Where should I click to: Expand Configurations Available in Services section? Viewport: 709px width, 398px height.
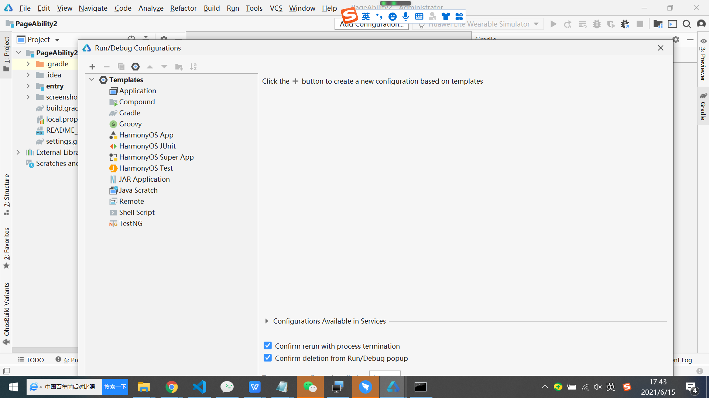[x=267, y=321]
